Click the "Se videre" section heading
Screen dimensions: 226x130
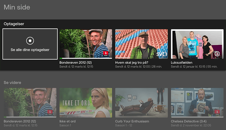(x=12, y=83)
